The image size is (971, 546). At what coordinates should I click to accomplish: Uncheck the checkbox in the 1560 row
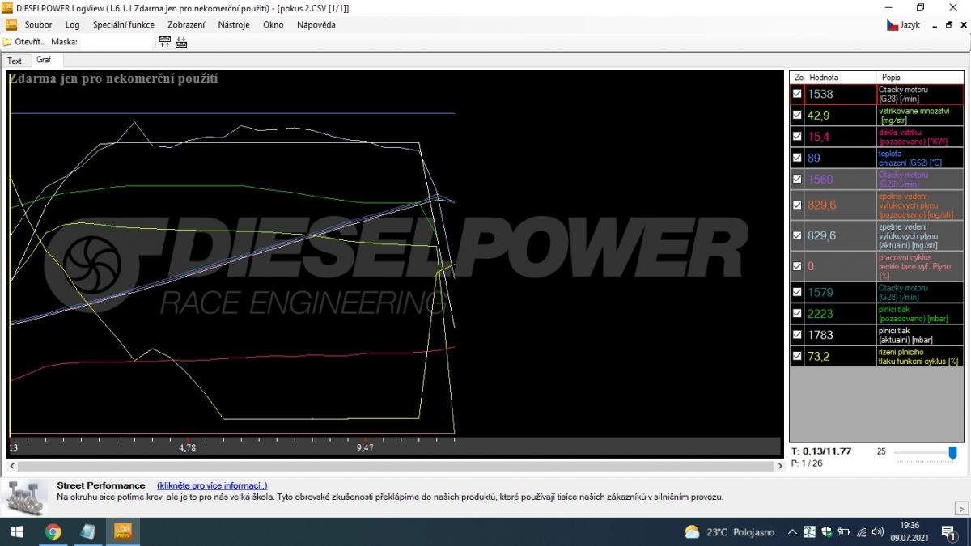pos(797,180)
